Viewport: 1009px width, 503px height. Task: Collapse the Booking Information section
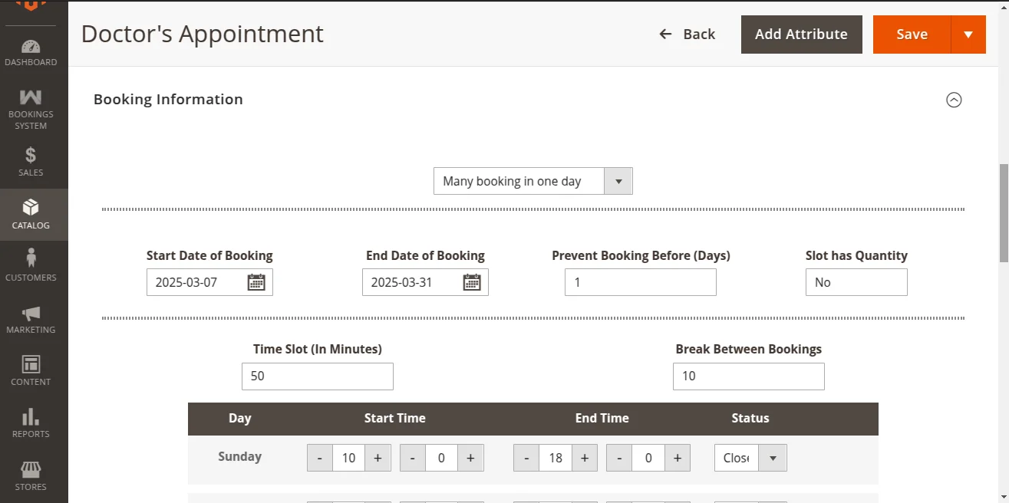tap(954, 100)
